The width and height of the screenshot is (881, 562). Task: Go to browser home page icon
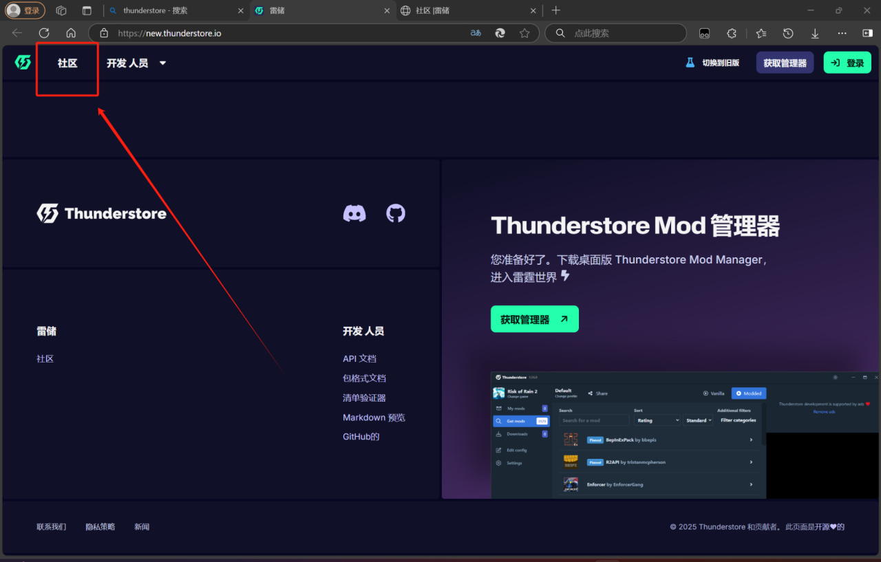click(x=71, y=33)
